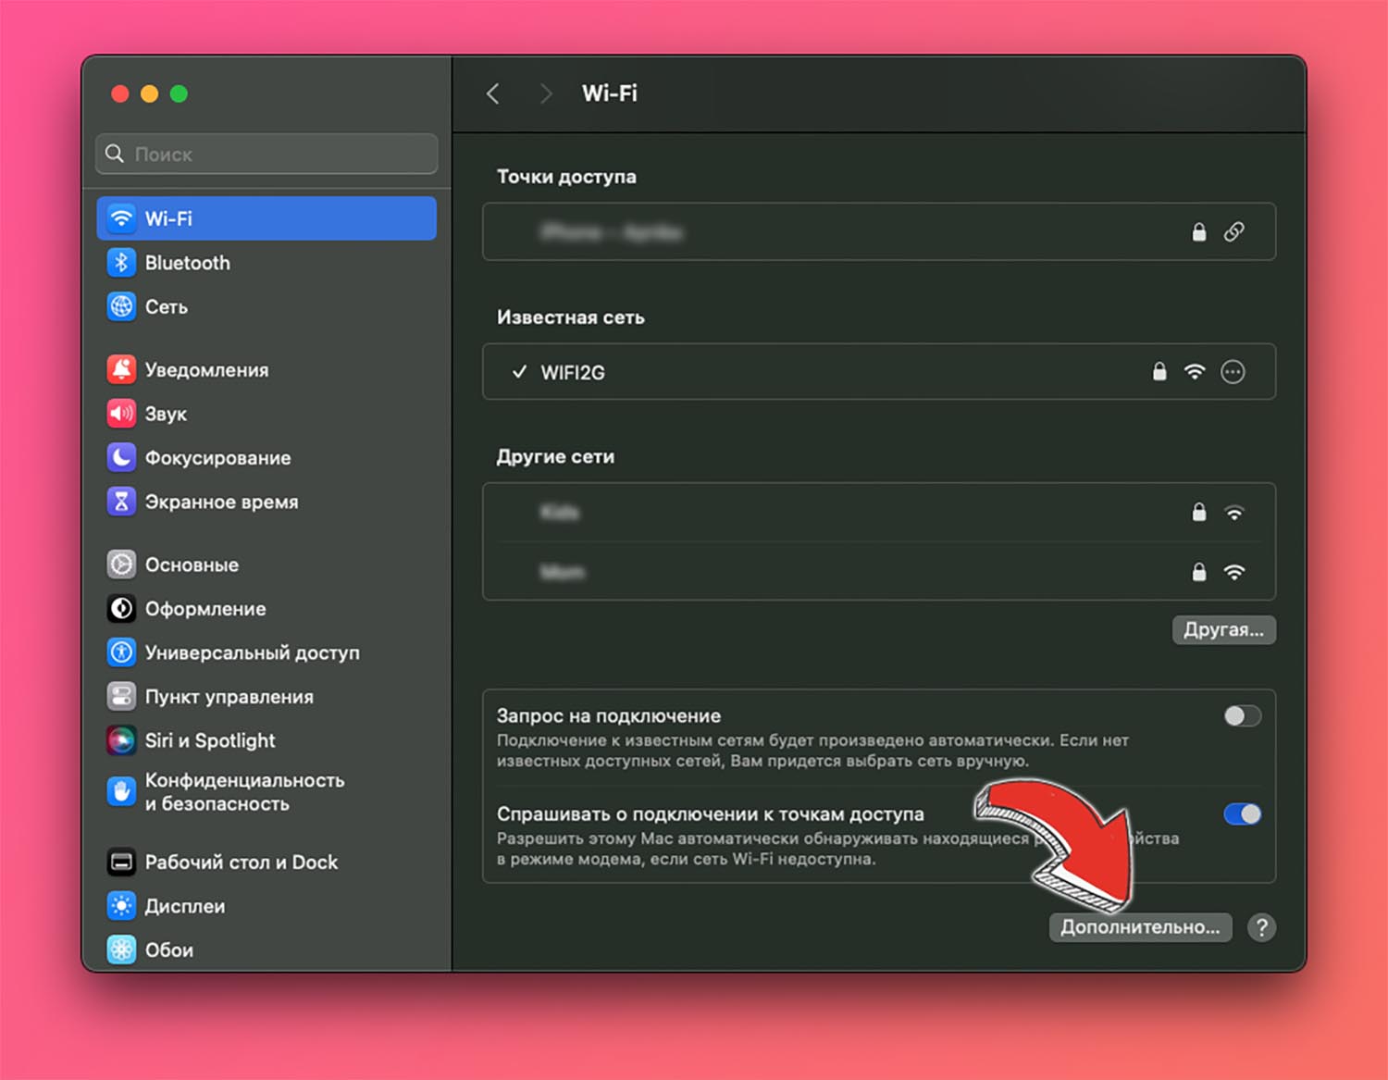The height and width of the screenshot is (1080, 1388).
Task: Open the Звук sidebar item
Action: [266, 414]
